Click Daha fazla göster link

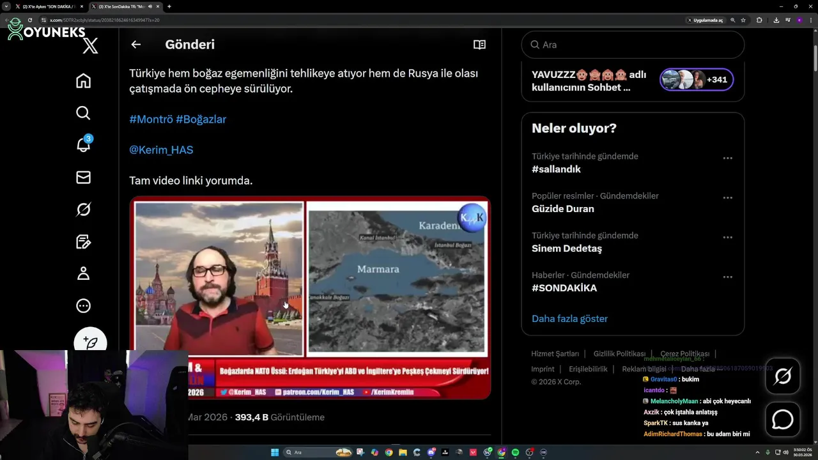[x=569, y=318]
